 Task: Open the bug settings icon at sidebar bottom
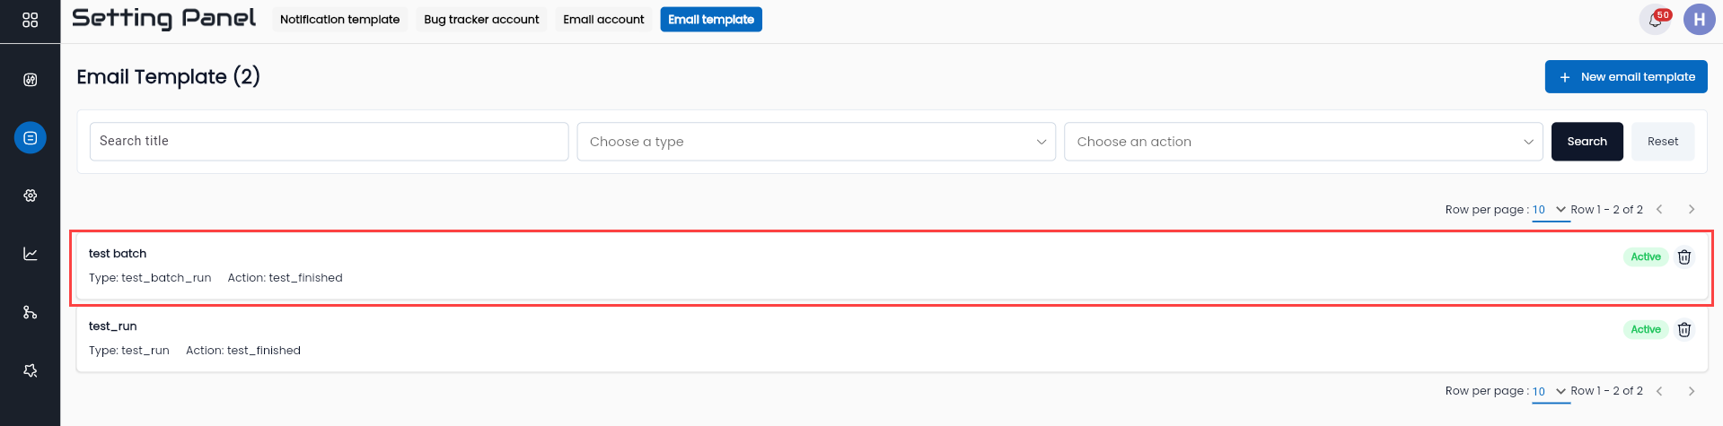pos(30,370)
